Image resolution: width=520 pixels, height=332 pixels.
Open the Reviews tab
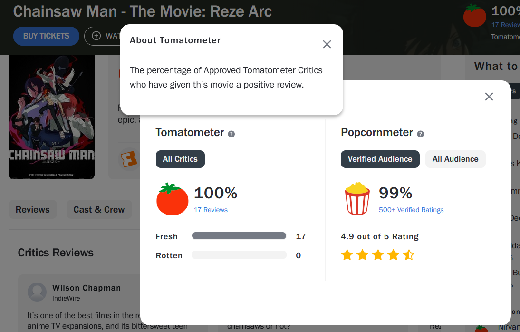[x=32, y=210]
